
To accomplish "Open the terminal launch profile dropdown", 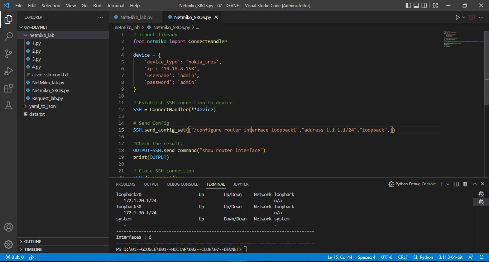I will point(448,184).
